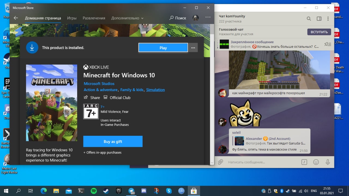Open the Store three-dot menu
This screenshot has width=349, height=196.
(x=208, y=17)
